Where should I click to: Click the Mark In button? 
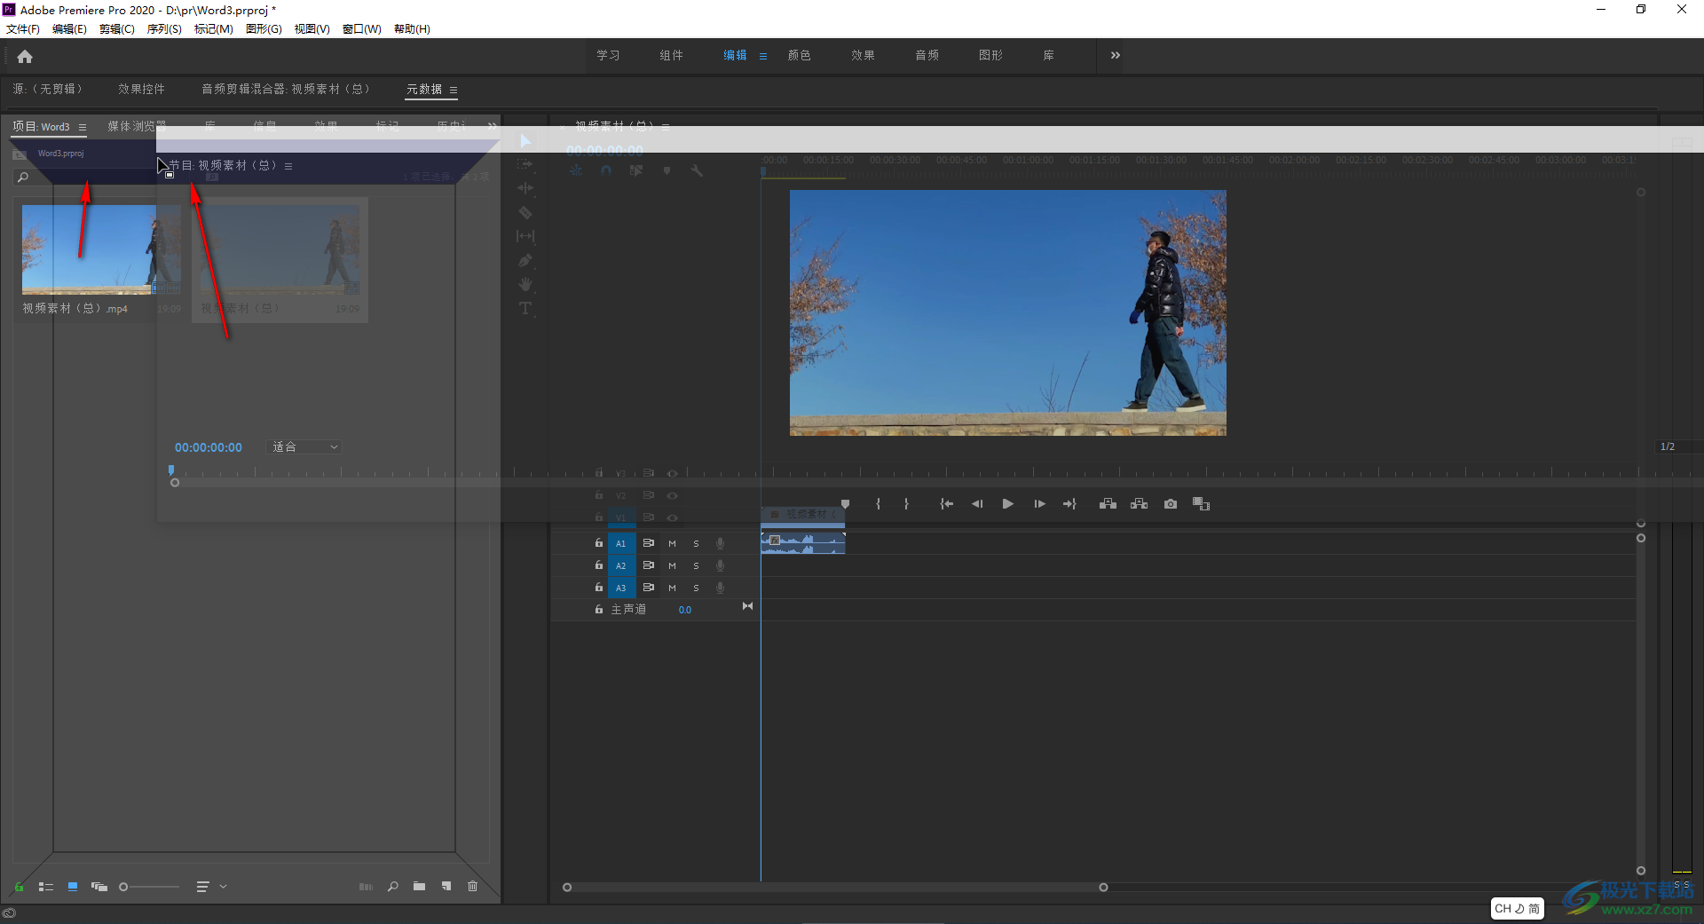(878, 504)
